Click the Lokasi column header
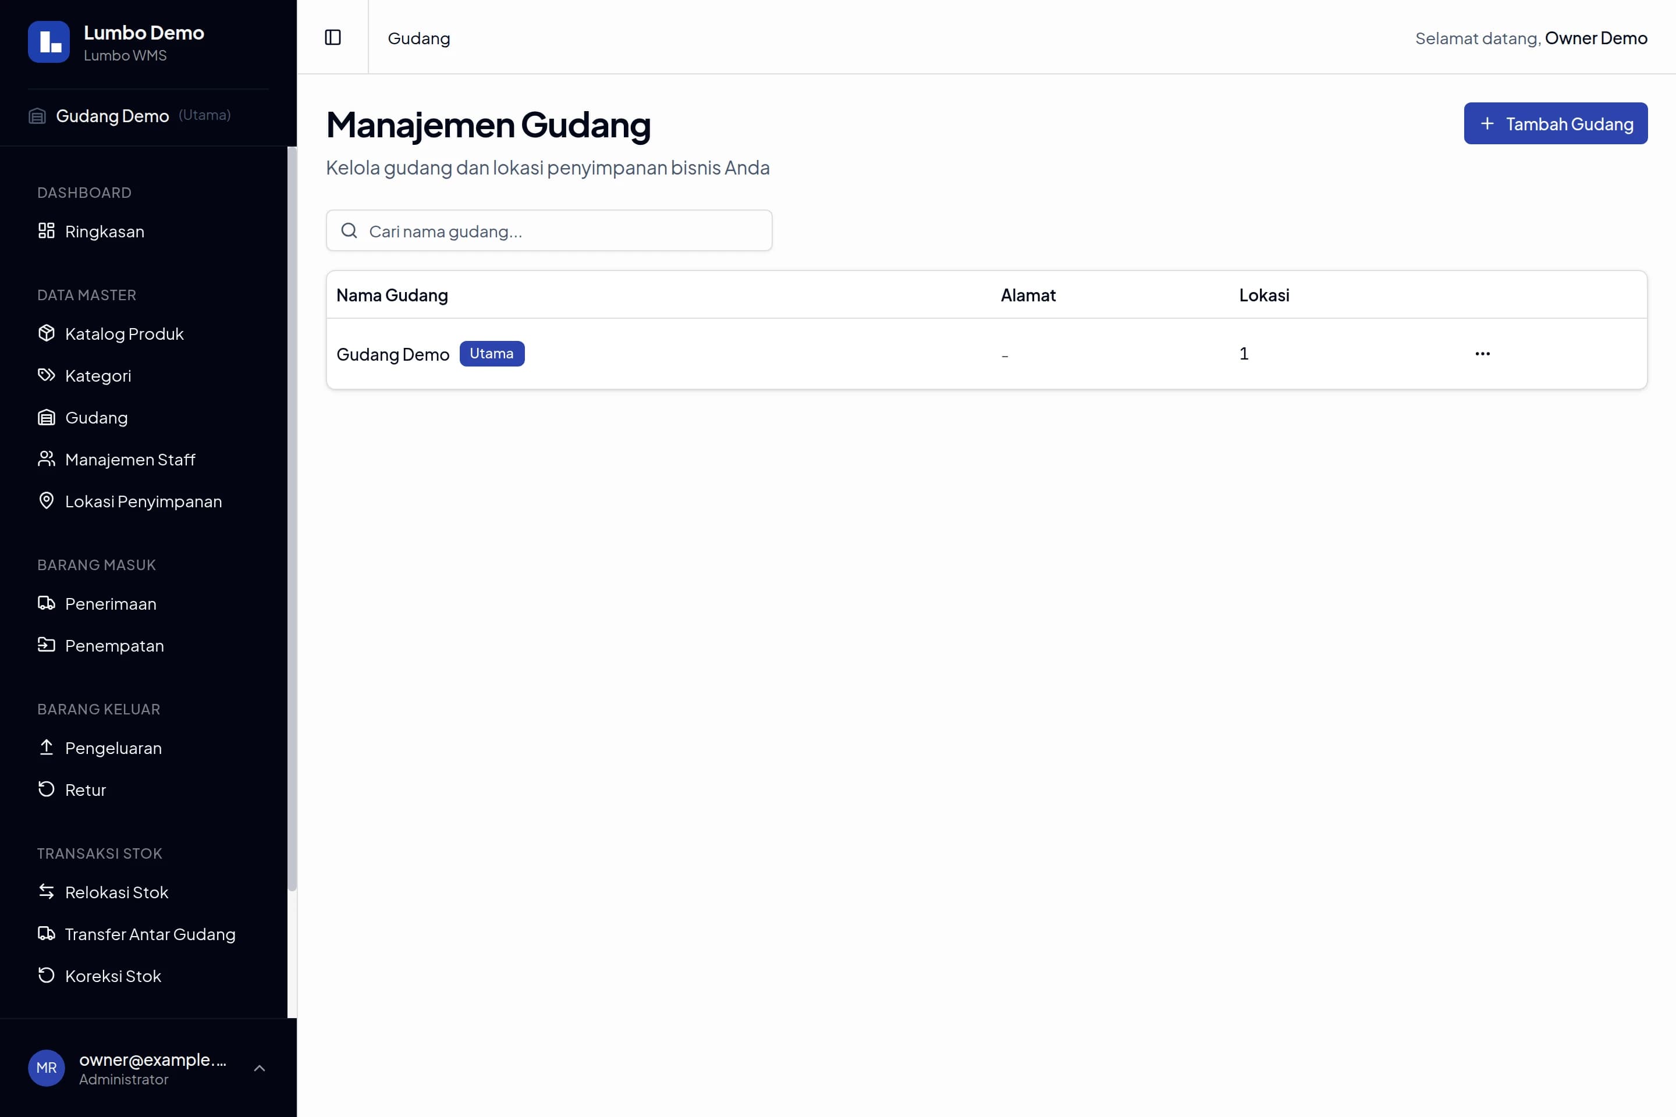Viewport: 1676px width, 1117px height. click(1264, 295)
